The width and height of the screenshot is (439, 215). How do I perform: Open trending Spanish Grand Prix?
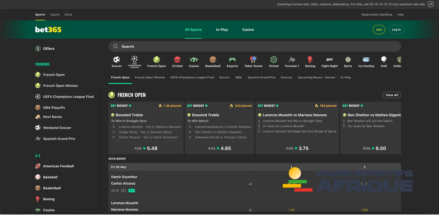coord(55,139)
